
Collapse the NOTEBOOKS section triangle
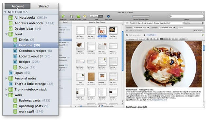tap(5, 12)
